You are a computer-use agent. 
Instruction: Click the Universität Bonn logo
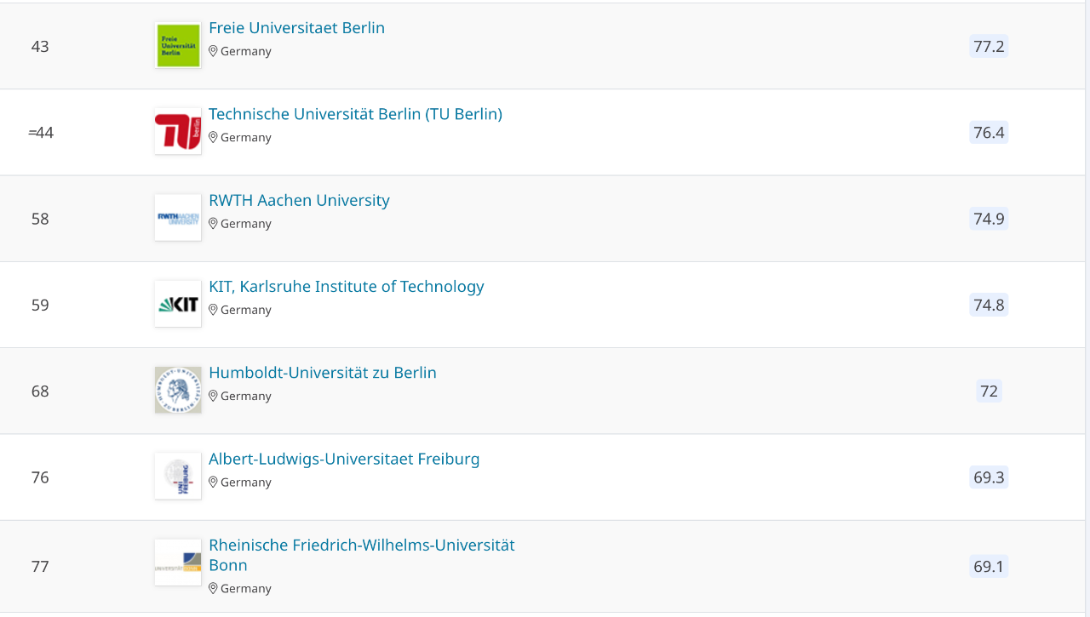pos(178,563)
